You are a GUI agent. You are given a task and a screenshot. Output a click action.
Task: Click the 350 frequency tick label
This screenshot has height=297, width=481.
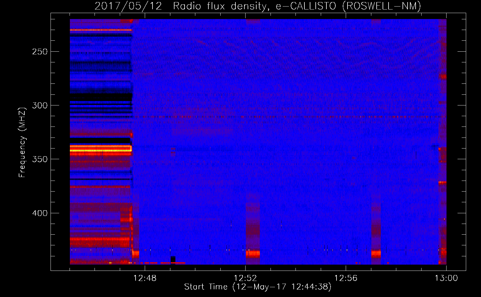click(40, 159)
